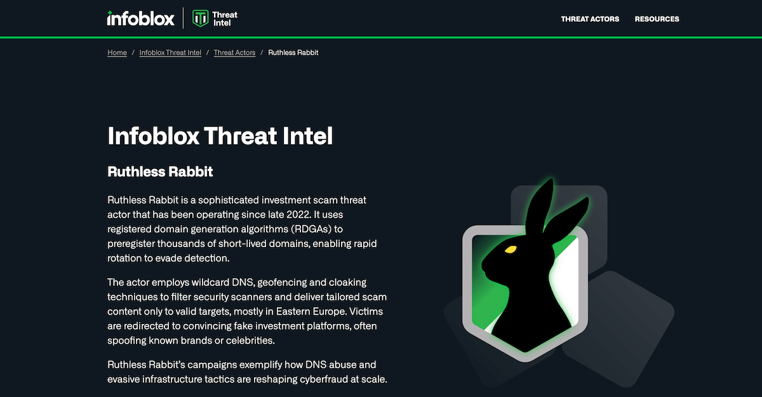
Task: Click the Ruthless Rabbit subheading
Action: [160, 172]
